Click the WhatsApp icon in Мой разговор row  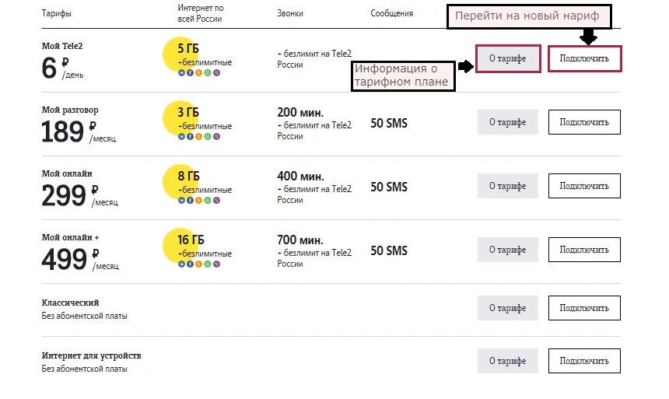[208, 137]
